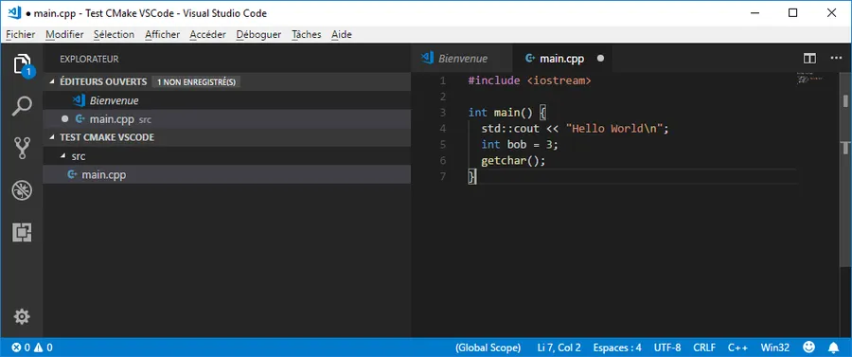This screenshot has height=357, width=852.
Task: Open the Debug view icon
Action: point(22,190)
